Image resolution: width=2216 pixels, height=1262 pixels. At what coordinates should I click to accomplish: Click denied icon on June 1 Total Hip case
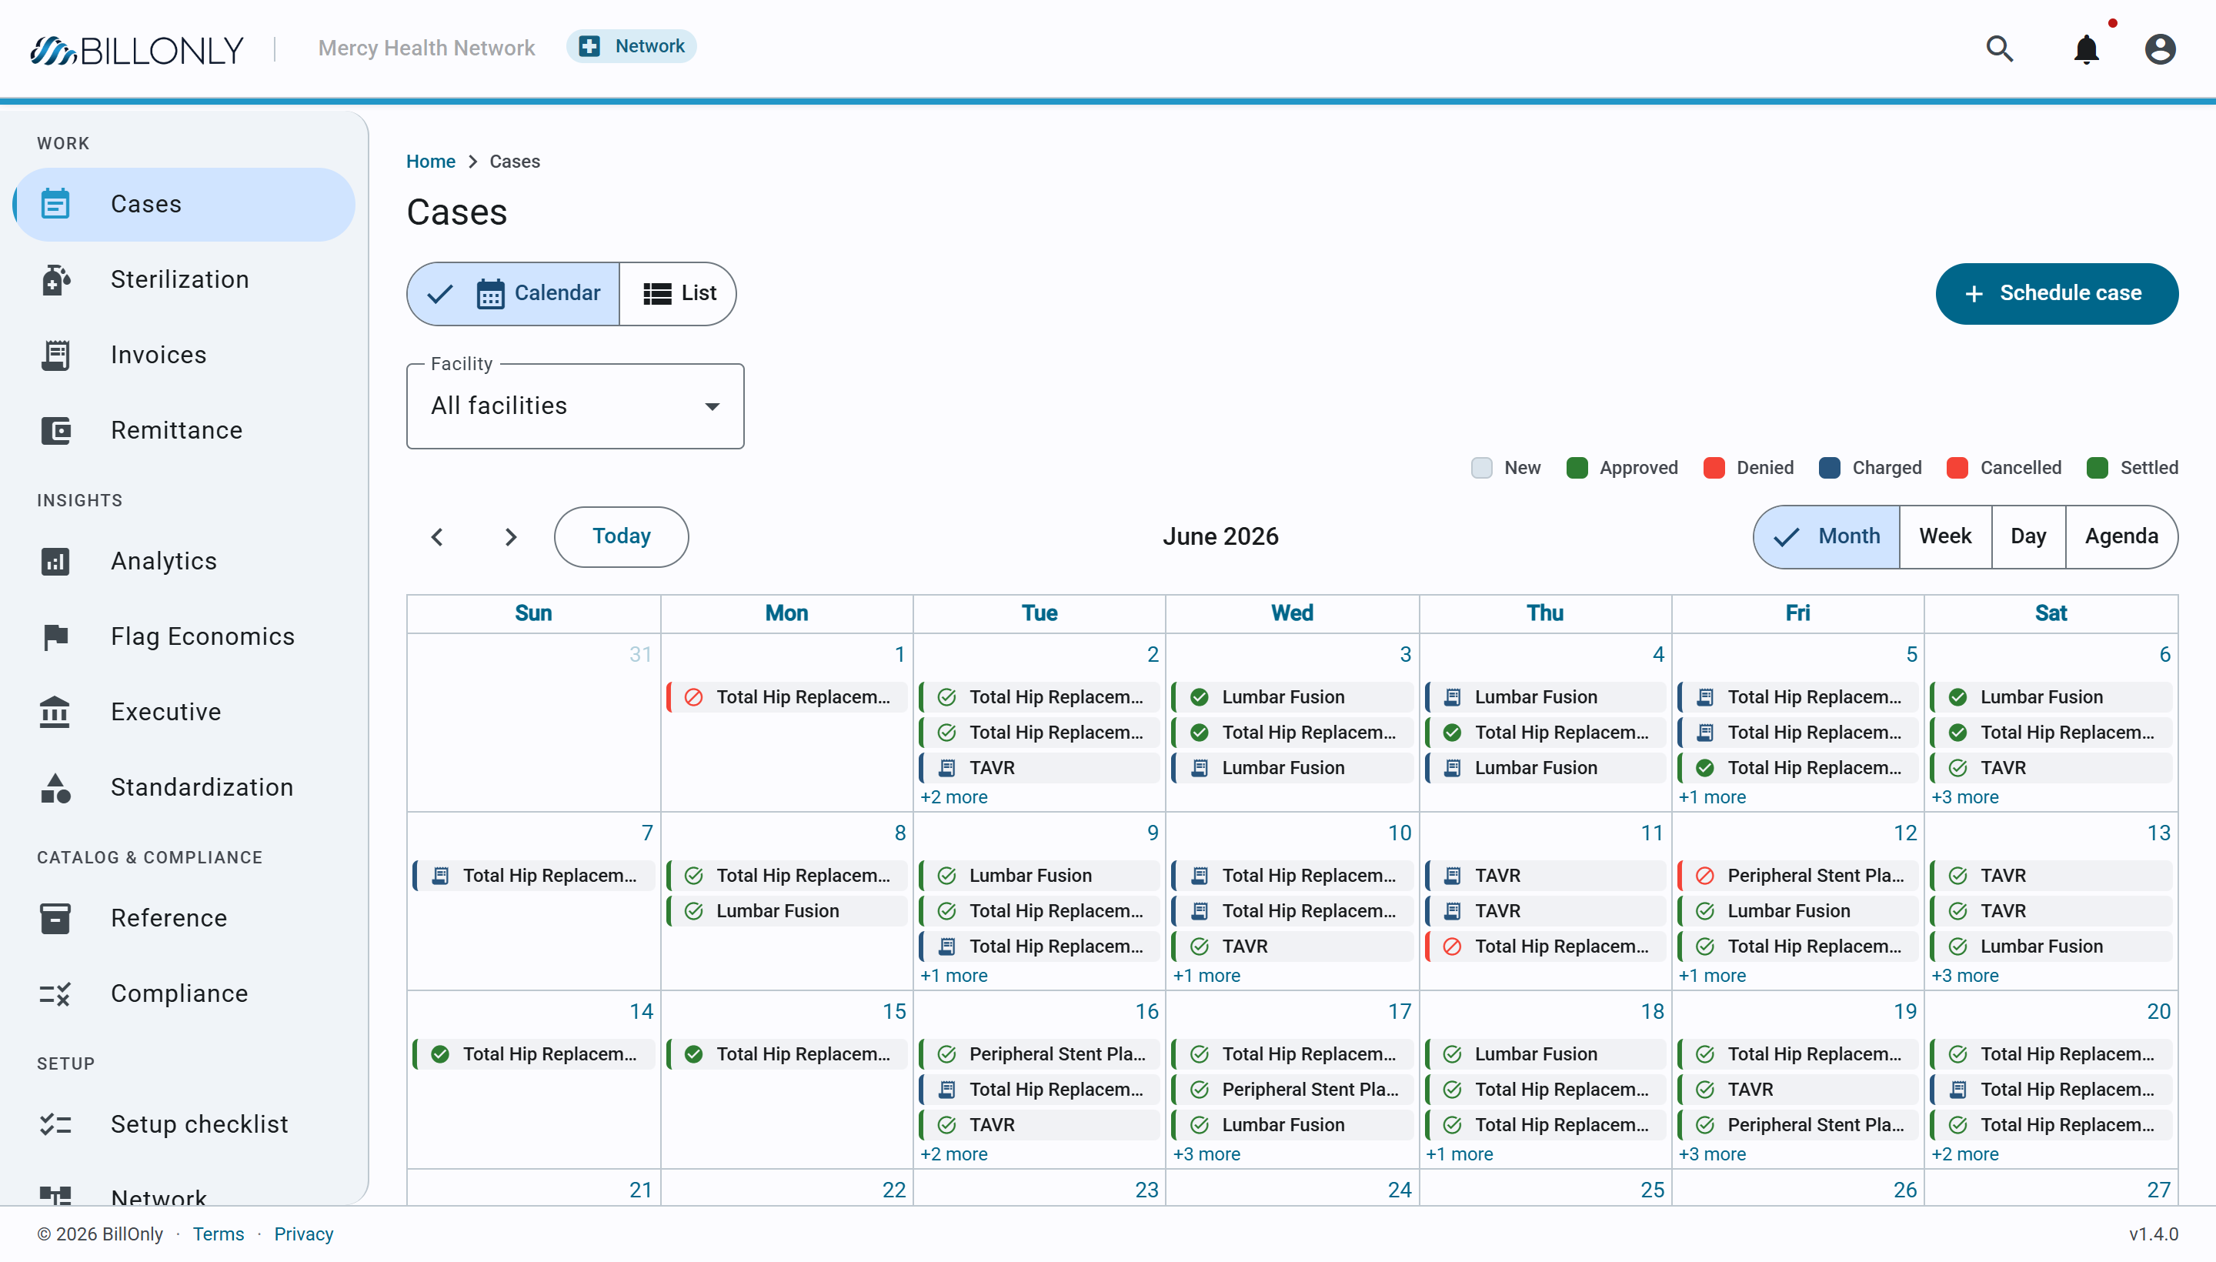tap(693, 698)
